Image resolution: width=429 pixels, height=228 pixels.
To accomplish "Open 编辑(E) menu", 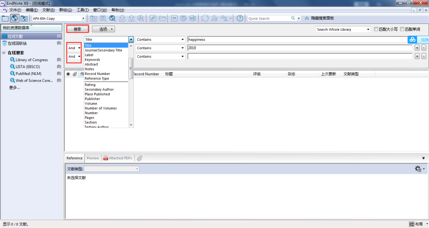I will pos(32,10).
